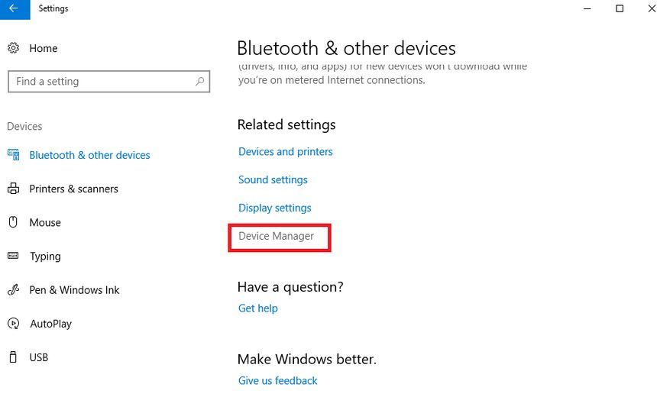Open the Devices and printers link
Viewport: 657px width, 397px height.
286,152
